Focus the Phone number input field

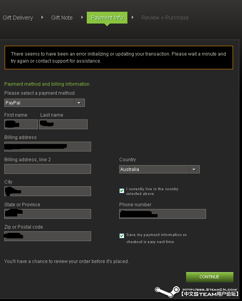pos(162,214)
